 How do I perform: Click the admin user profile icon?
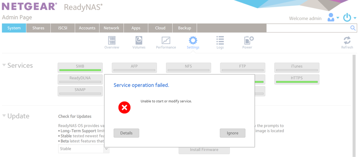(x=331, y=17)
